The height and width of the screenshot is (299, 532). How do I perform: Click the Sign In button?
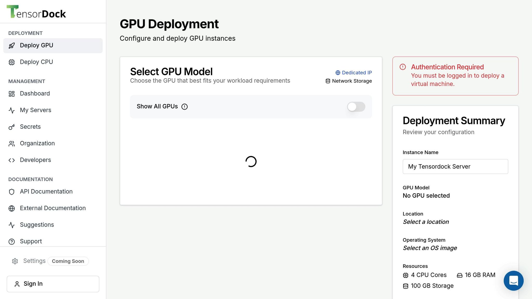53,284
